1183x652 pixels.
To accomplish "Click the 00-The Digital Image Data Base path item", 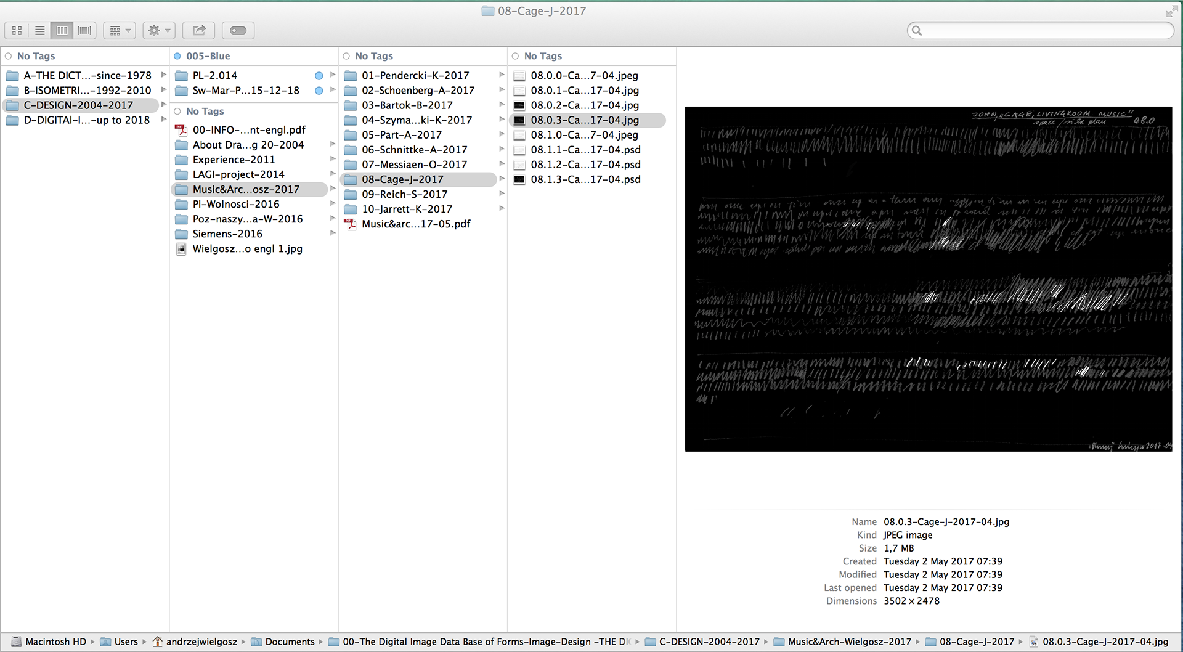I will [479, 642].
